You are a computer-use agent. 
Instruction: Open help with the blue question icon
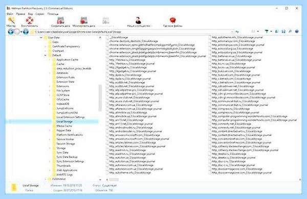(x=297, y=32)
